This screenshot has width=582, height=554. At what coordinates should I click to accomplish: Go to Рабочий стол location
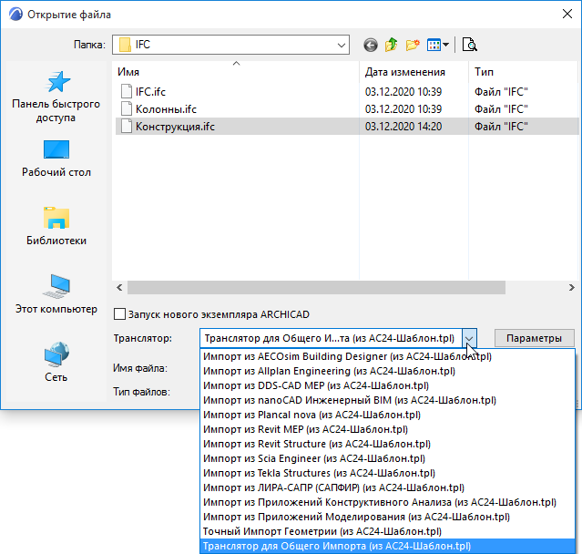click(56, 159)
